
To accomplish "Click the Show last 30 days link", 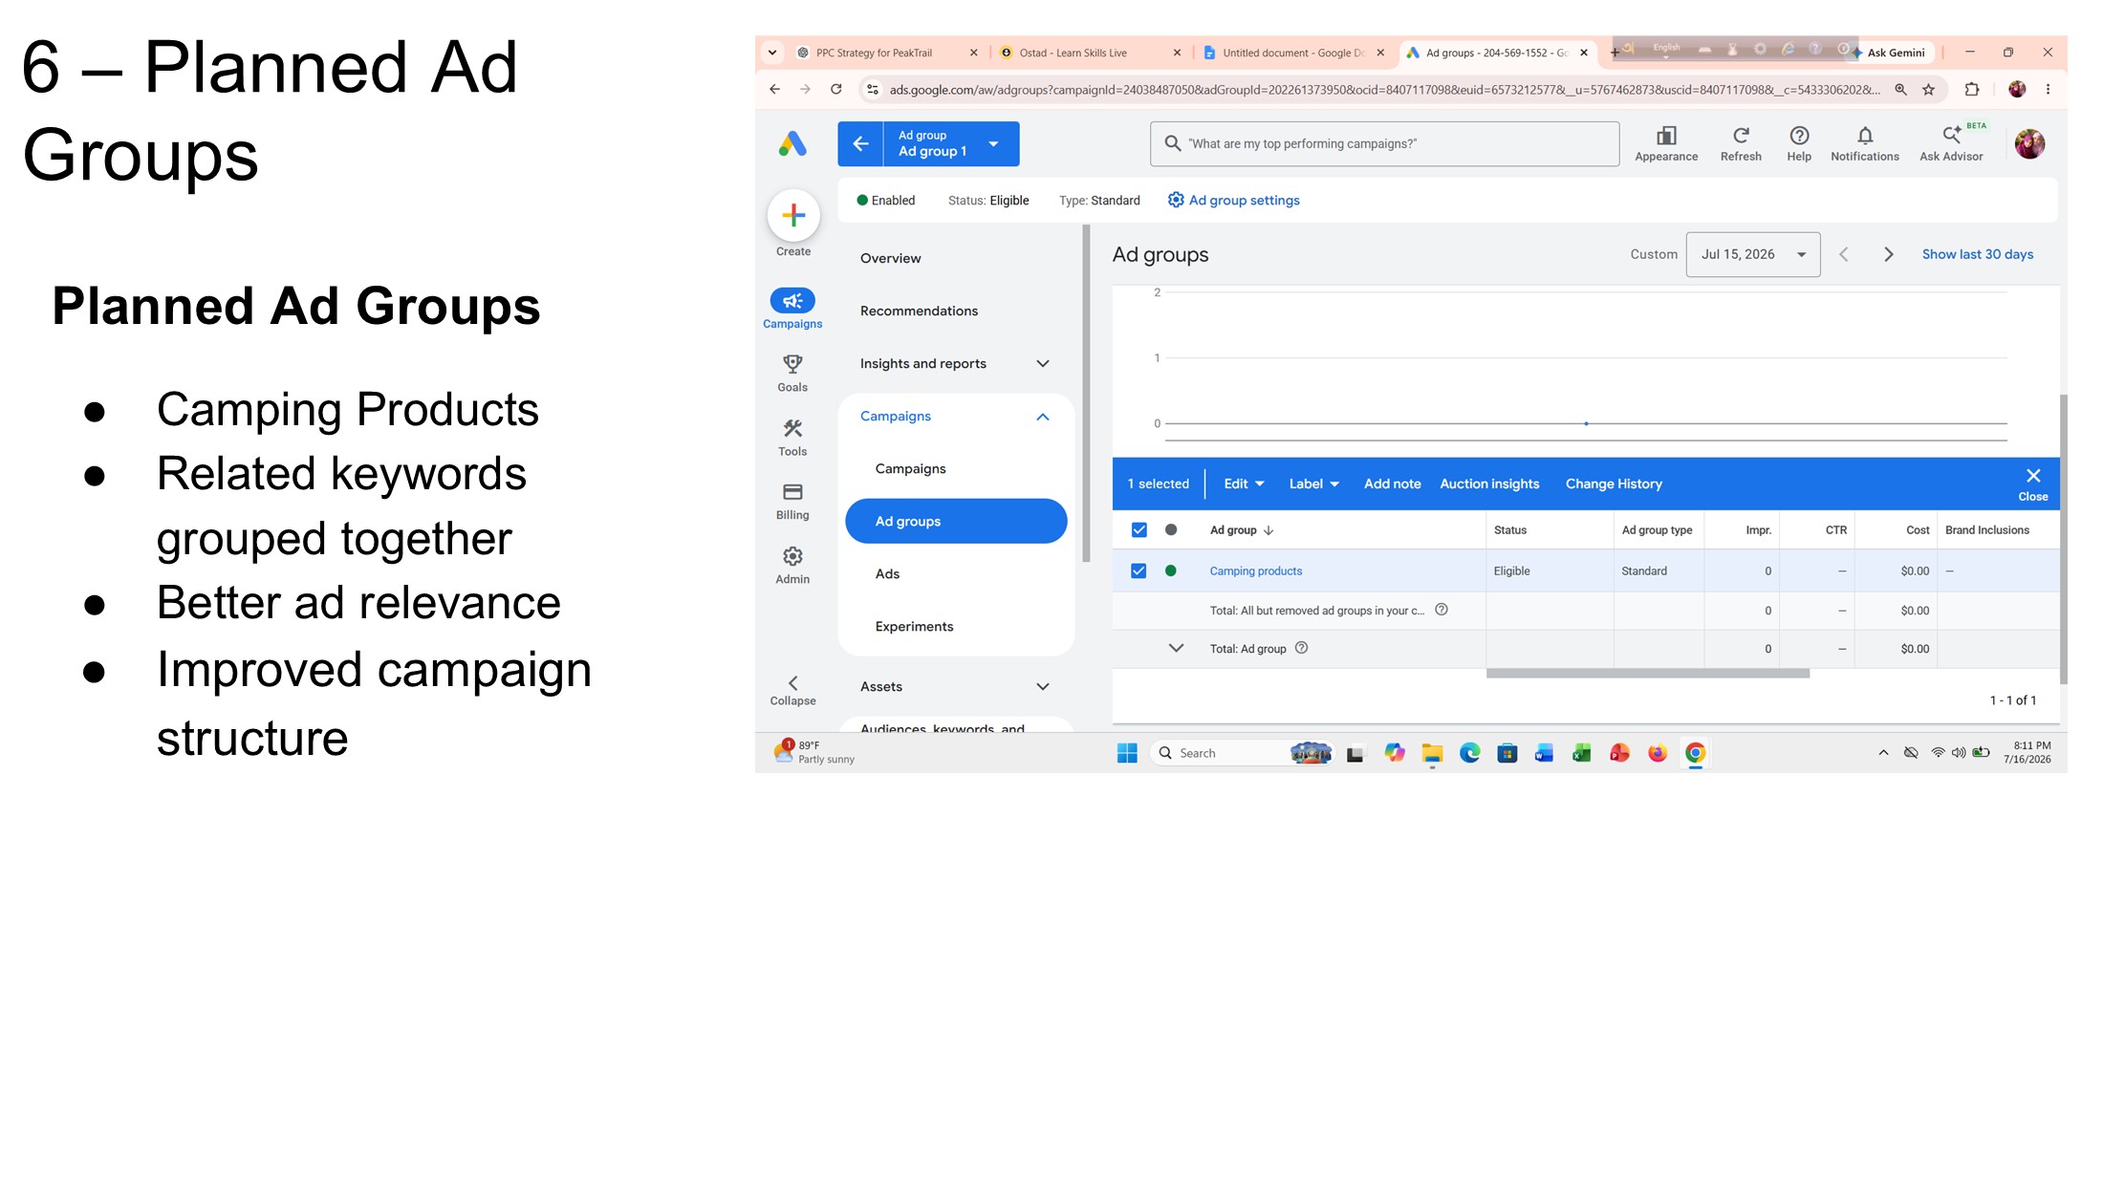I will 1977,254.
